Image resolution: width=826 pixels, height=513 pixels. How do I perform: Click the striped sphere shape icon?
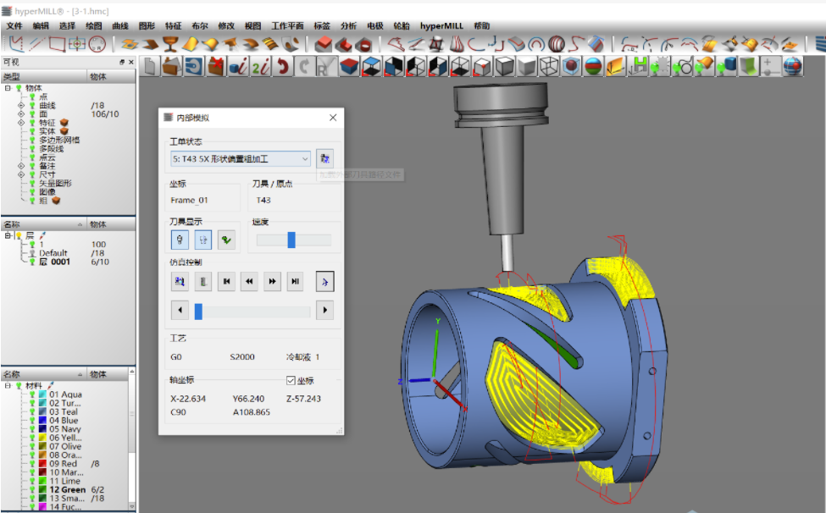[x=556, y=44]
